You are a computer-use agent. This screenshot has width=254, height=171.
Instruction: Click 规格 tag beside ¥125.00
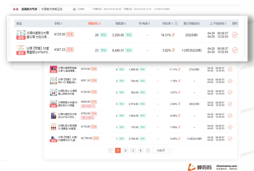pyautogui.click(x=70, y=34)
